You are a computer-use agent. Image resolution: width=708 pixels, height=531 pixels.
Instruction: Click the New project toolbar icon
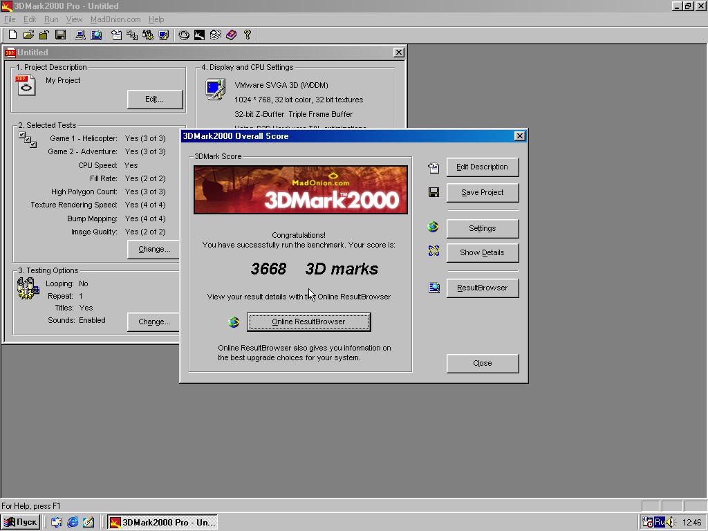[12, 35]
